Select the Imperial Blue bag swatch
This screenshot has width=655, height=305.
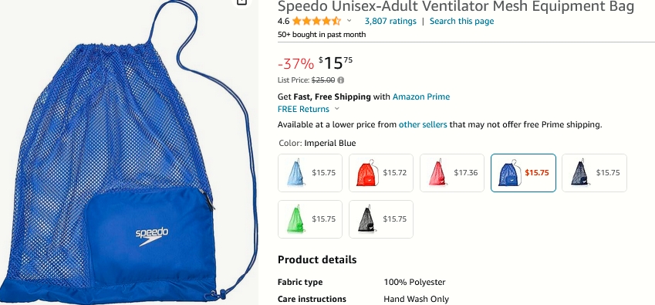[523, 172]
